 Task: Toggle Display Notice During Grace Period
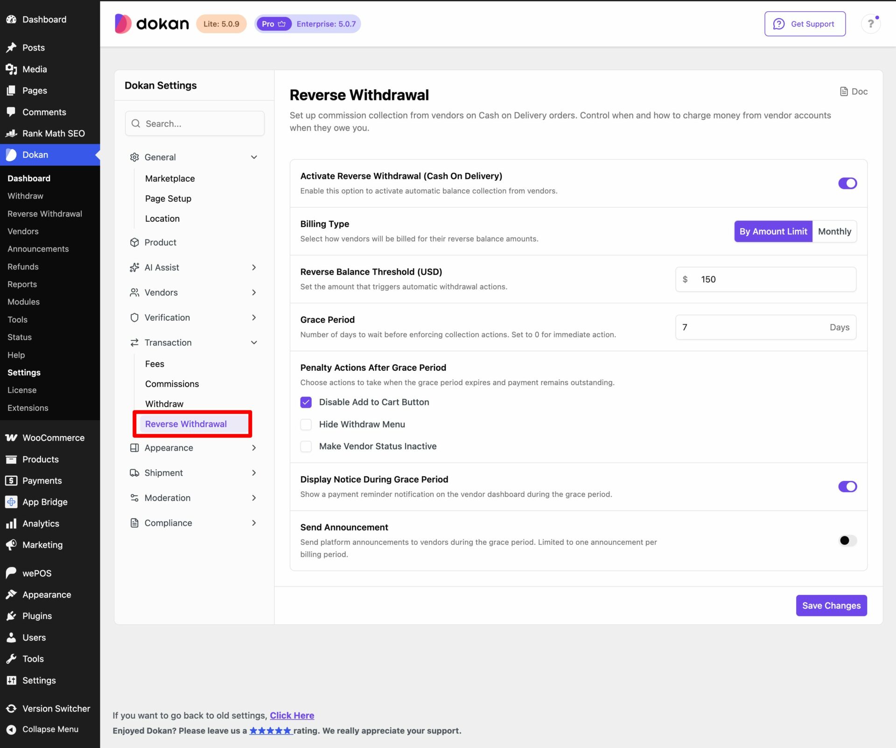tap(847, 487)
